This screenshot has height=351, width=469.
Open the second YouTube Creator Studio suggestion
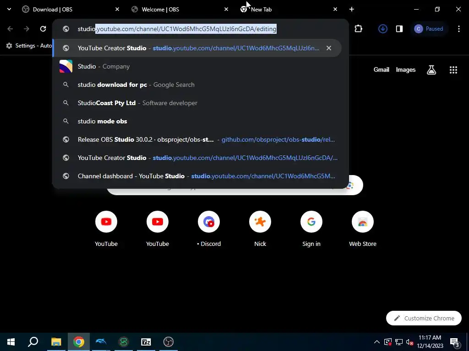(201, 158)
